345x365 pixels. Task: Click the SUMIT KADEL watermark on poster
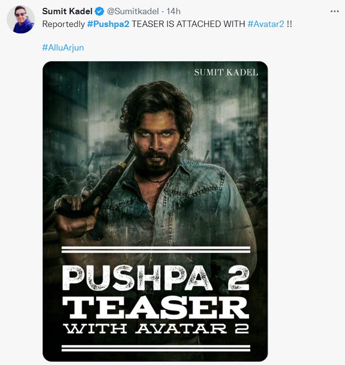tap(226, 73)
